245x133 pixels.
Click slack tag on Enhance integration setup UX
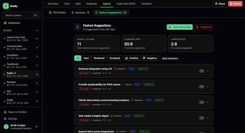pyautogui.click(x=84, y=73)
